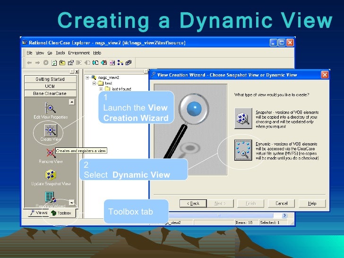Image resolution: width=344 pixels, height=258 pixels.
Task: Click the cyan arrow document toolbar icon
Action: (x=95, y=63)
